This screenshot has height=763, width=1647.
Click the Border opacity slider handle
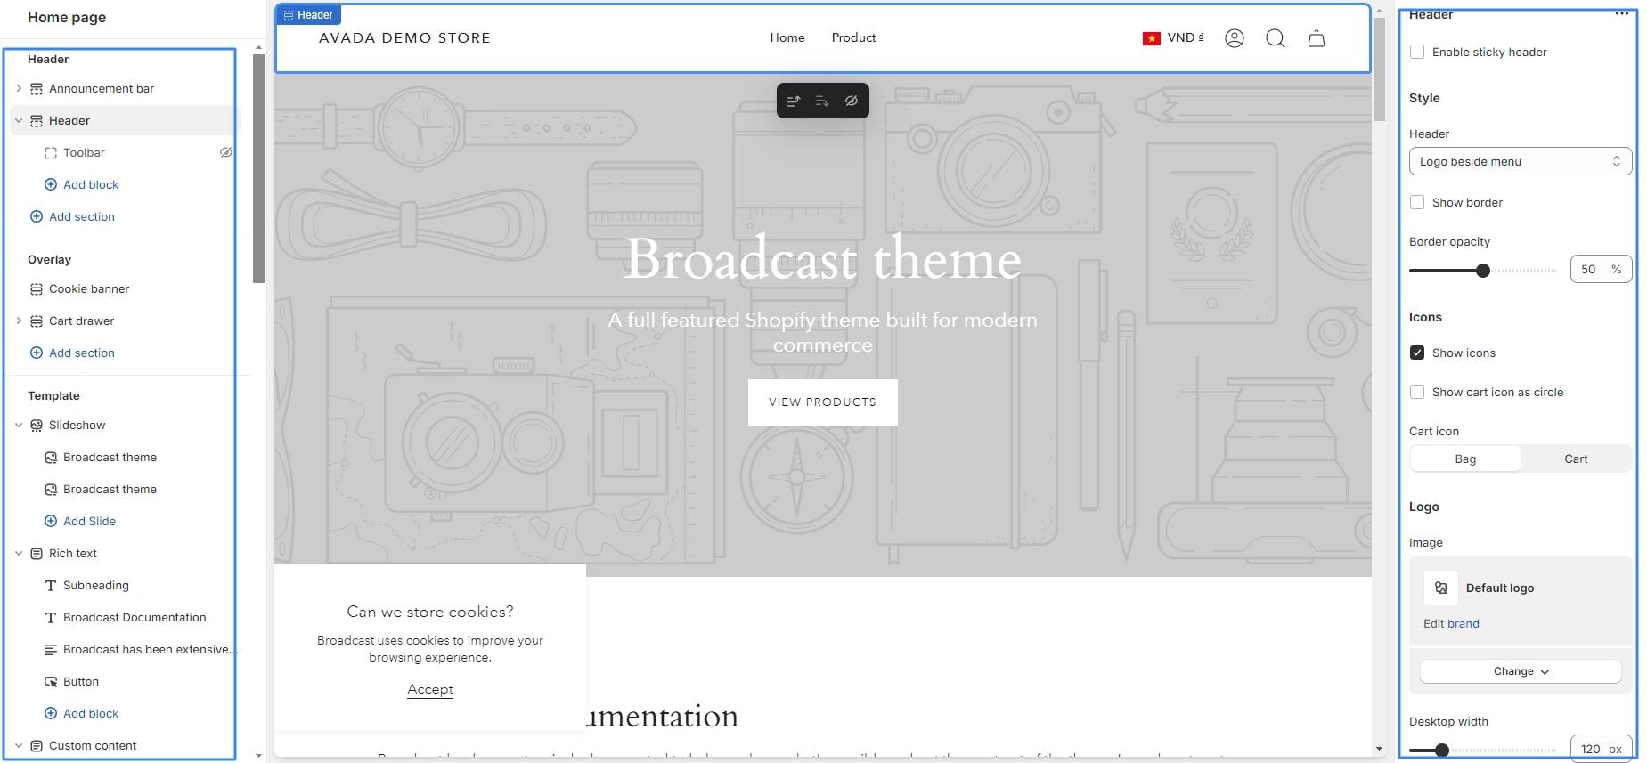click(1482, 271)
